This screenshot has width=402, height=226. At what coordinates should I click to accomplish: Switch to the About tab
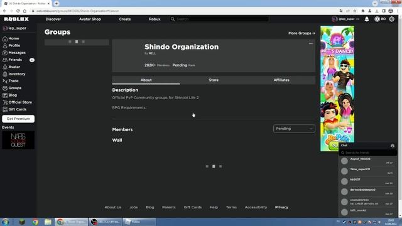coord(146,80)
